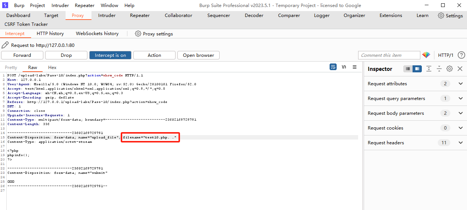The width and height of the screenshot is (467, 210).
Task: Open the Window menu
Action: click(110, 5)
